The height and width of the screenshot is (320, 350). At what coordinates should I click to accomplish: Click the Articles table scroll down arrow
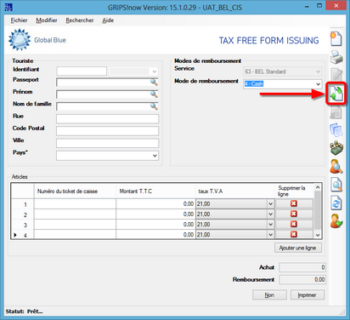pos(318,235)
